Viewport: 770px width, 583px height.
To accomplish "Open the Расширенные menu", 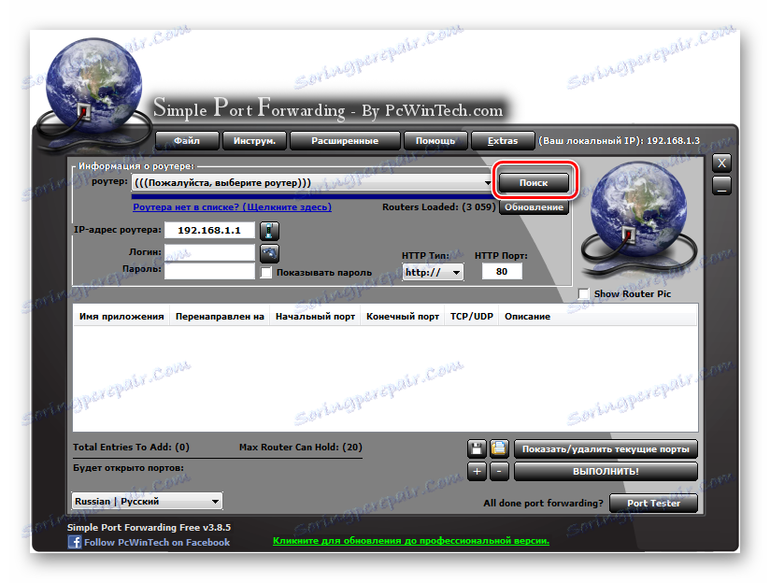I will point(345,140).
